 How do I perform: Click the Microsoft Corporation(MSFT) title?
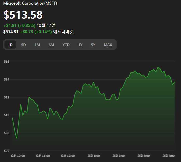(x=30, y=3)
